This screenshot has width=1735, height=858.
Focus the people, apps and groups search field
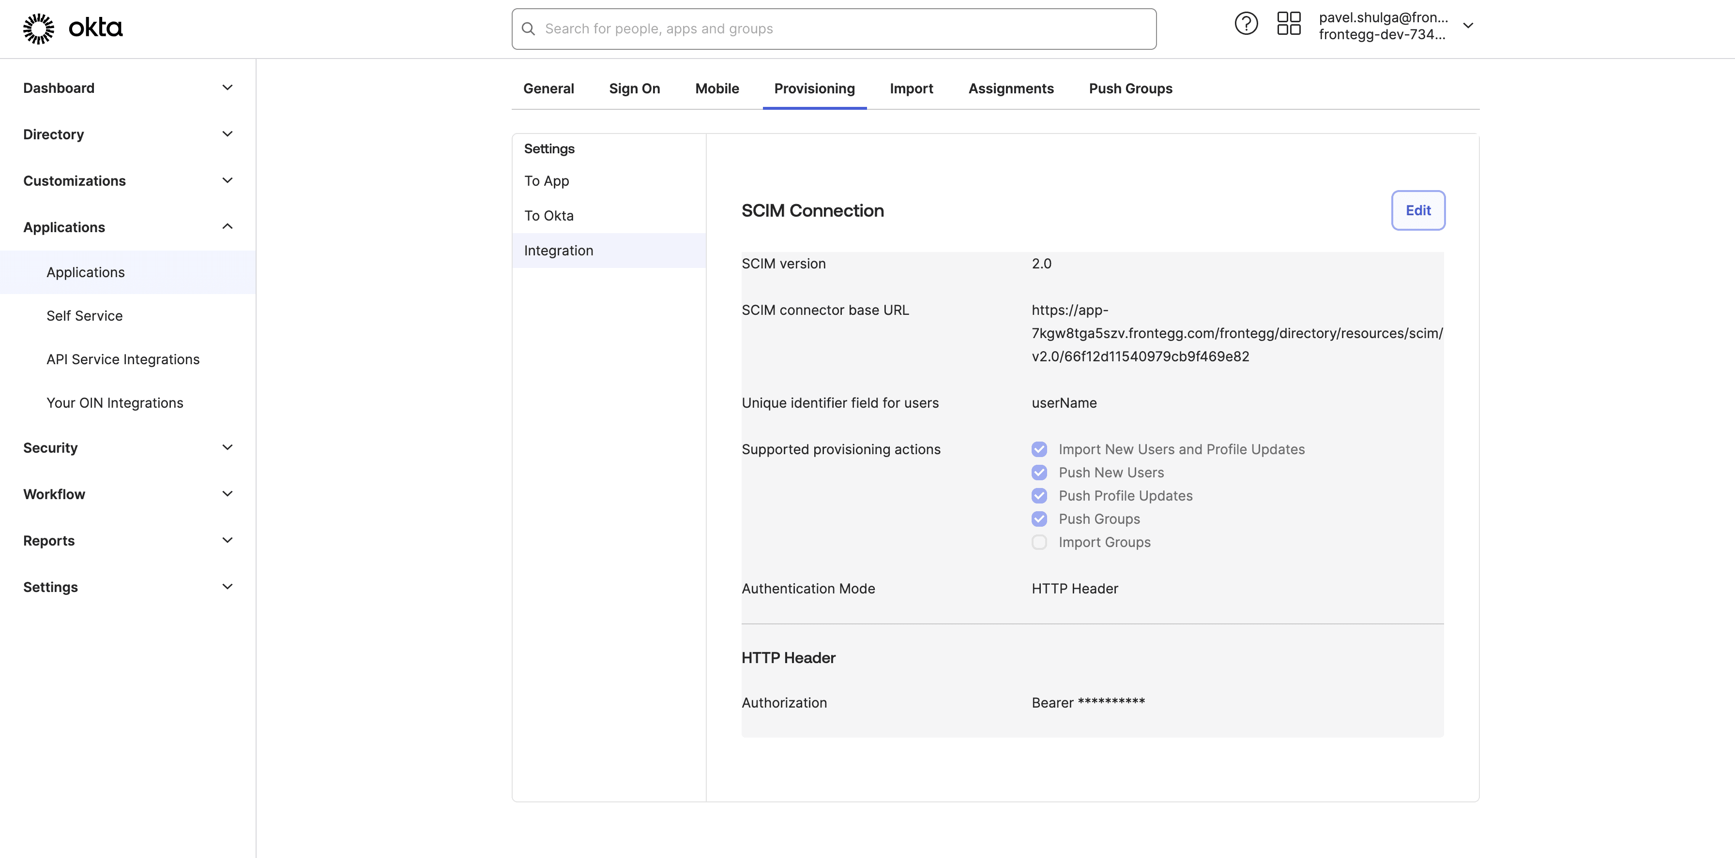coord(834,29)
